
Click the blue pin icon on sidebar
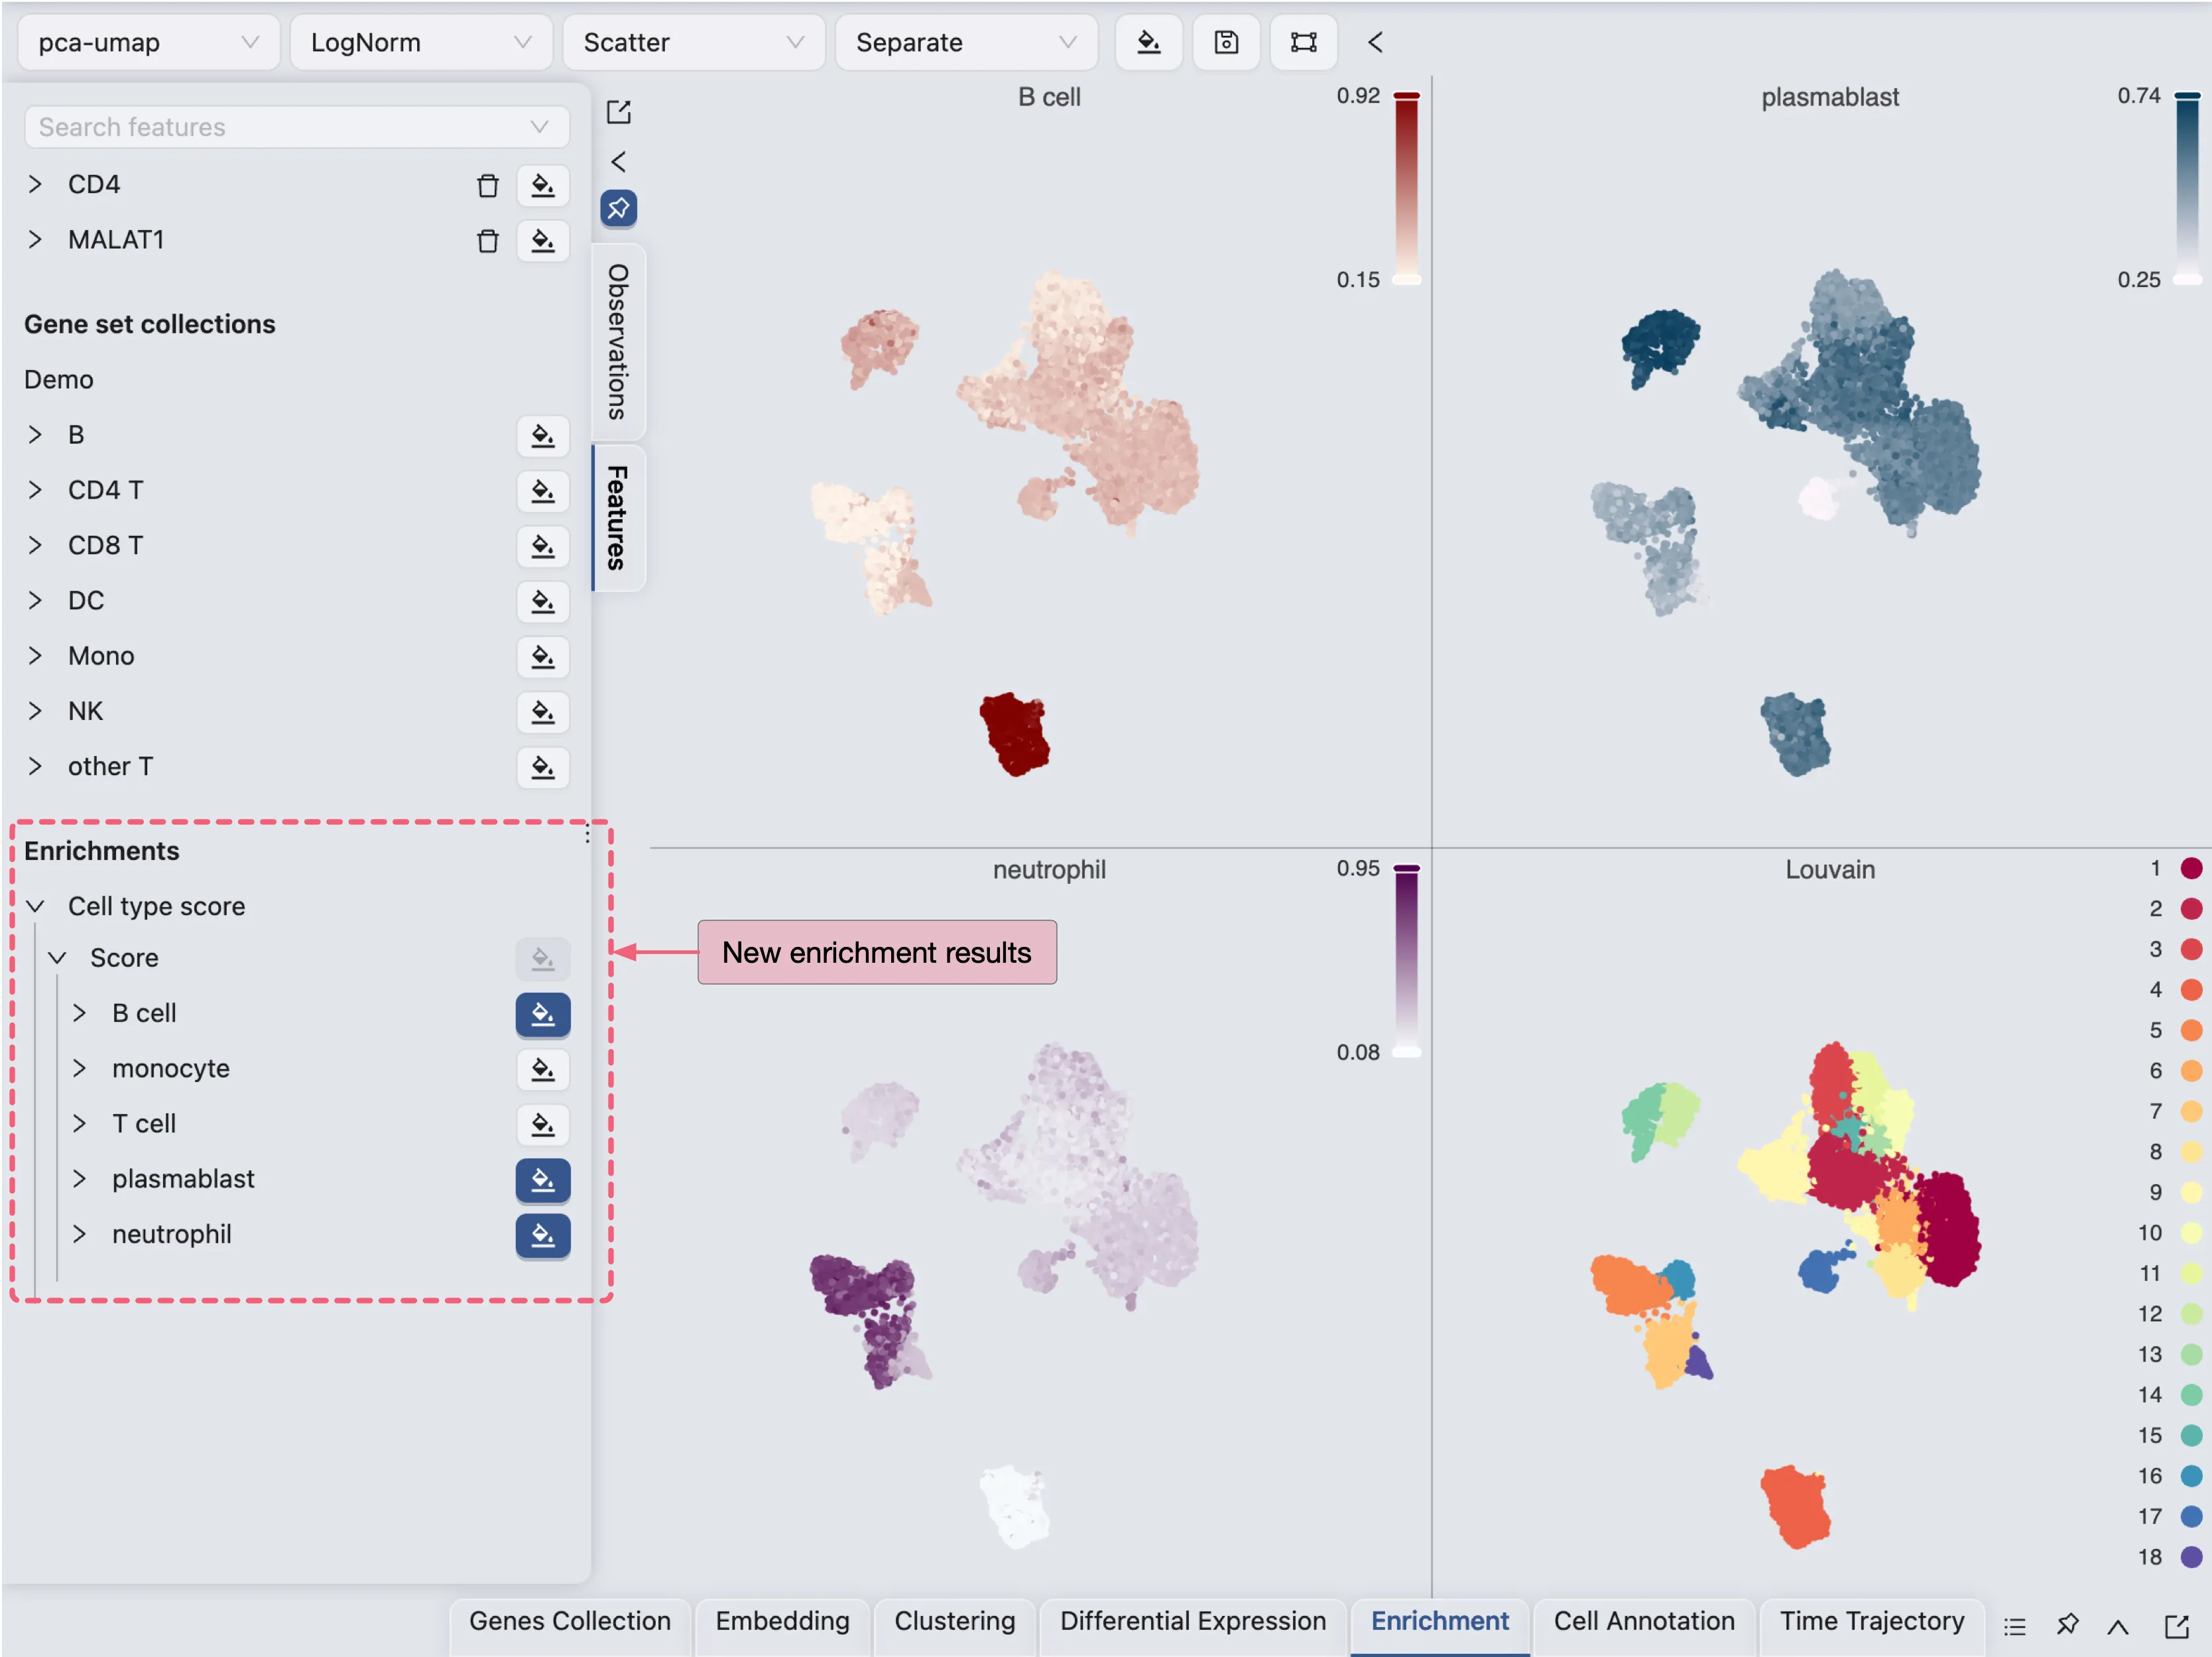(x=618, y=208)
